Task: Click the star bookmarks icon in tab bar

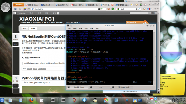Action: [137, 5]
